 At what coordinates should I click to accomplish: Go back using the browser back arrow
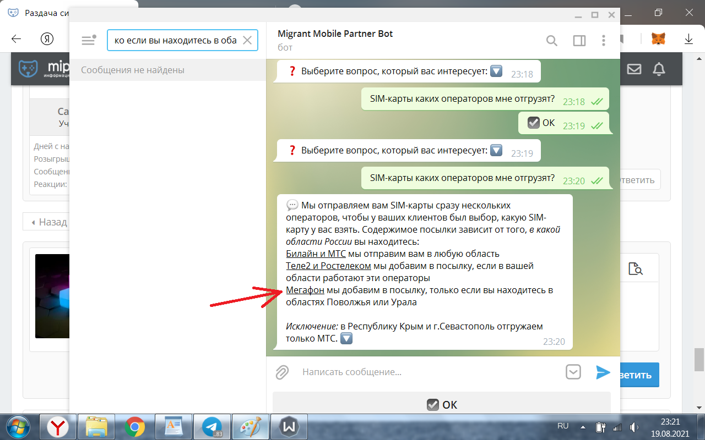click(x=17, y=38)
